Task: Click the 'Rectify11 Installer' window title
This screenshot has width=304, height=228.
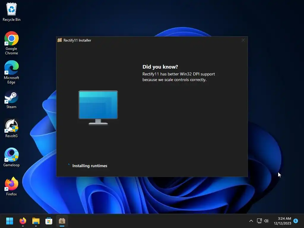Action: [x=77, y=40]
